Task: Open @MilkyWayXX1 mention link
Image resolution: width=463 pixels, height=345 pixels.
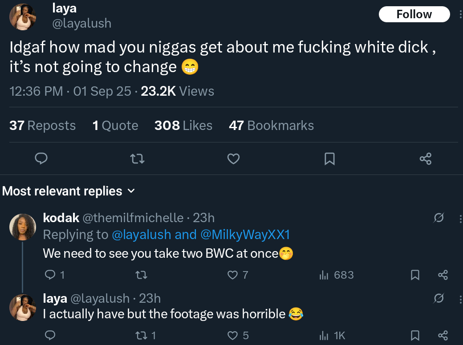Action: (x=245, y=235)
